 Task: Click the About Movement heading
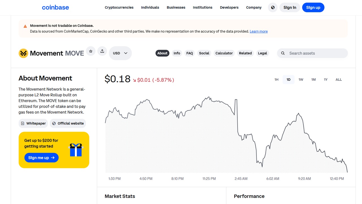tap(45, 78)
